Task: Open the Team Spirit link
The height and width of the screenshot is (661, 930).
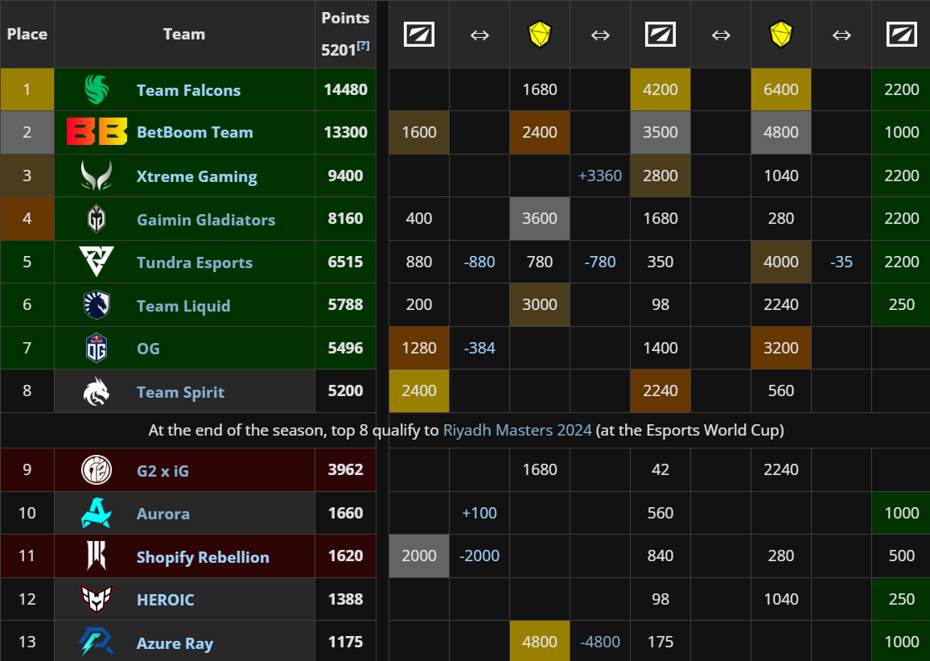Action: [x=180, y=391]
